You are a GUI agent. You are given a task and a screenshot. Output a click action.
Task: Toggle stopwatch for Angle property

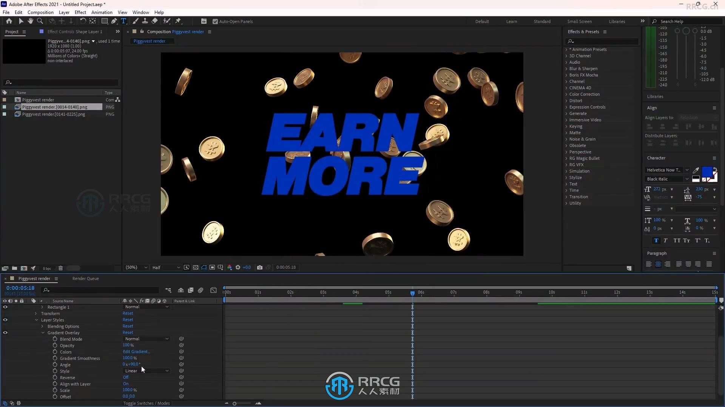[55, 364]
